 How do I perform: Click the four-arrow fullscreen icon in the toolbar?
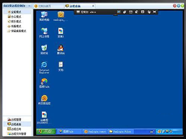(142, 12)
